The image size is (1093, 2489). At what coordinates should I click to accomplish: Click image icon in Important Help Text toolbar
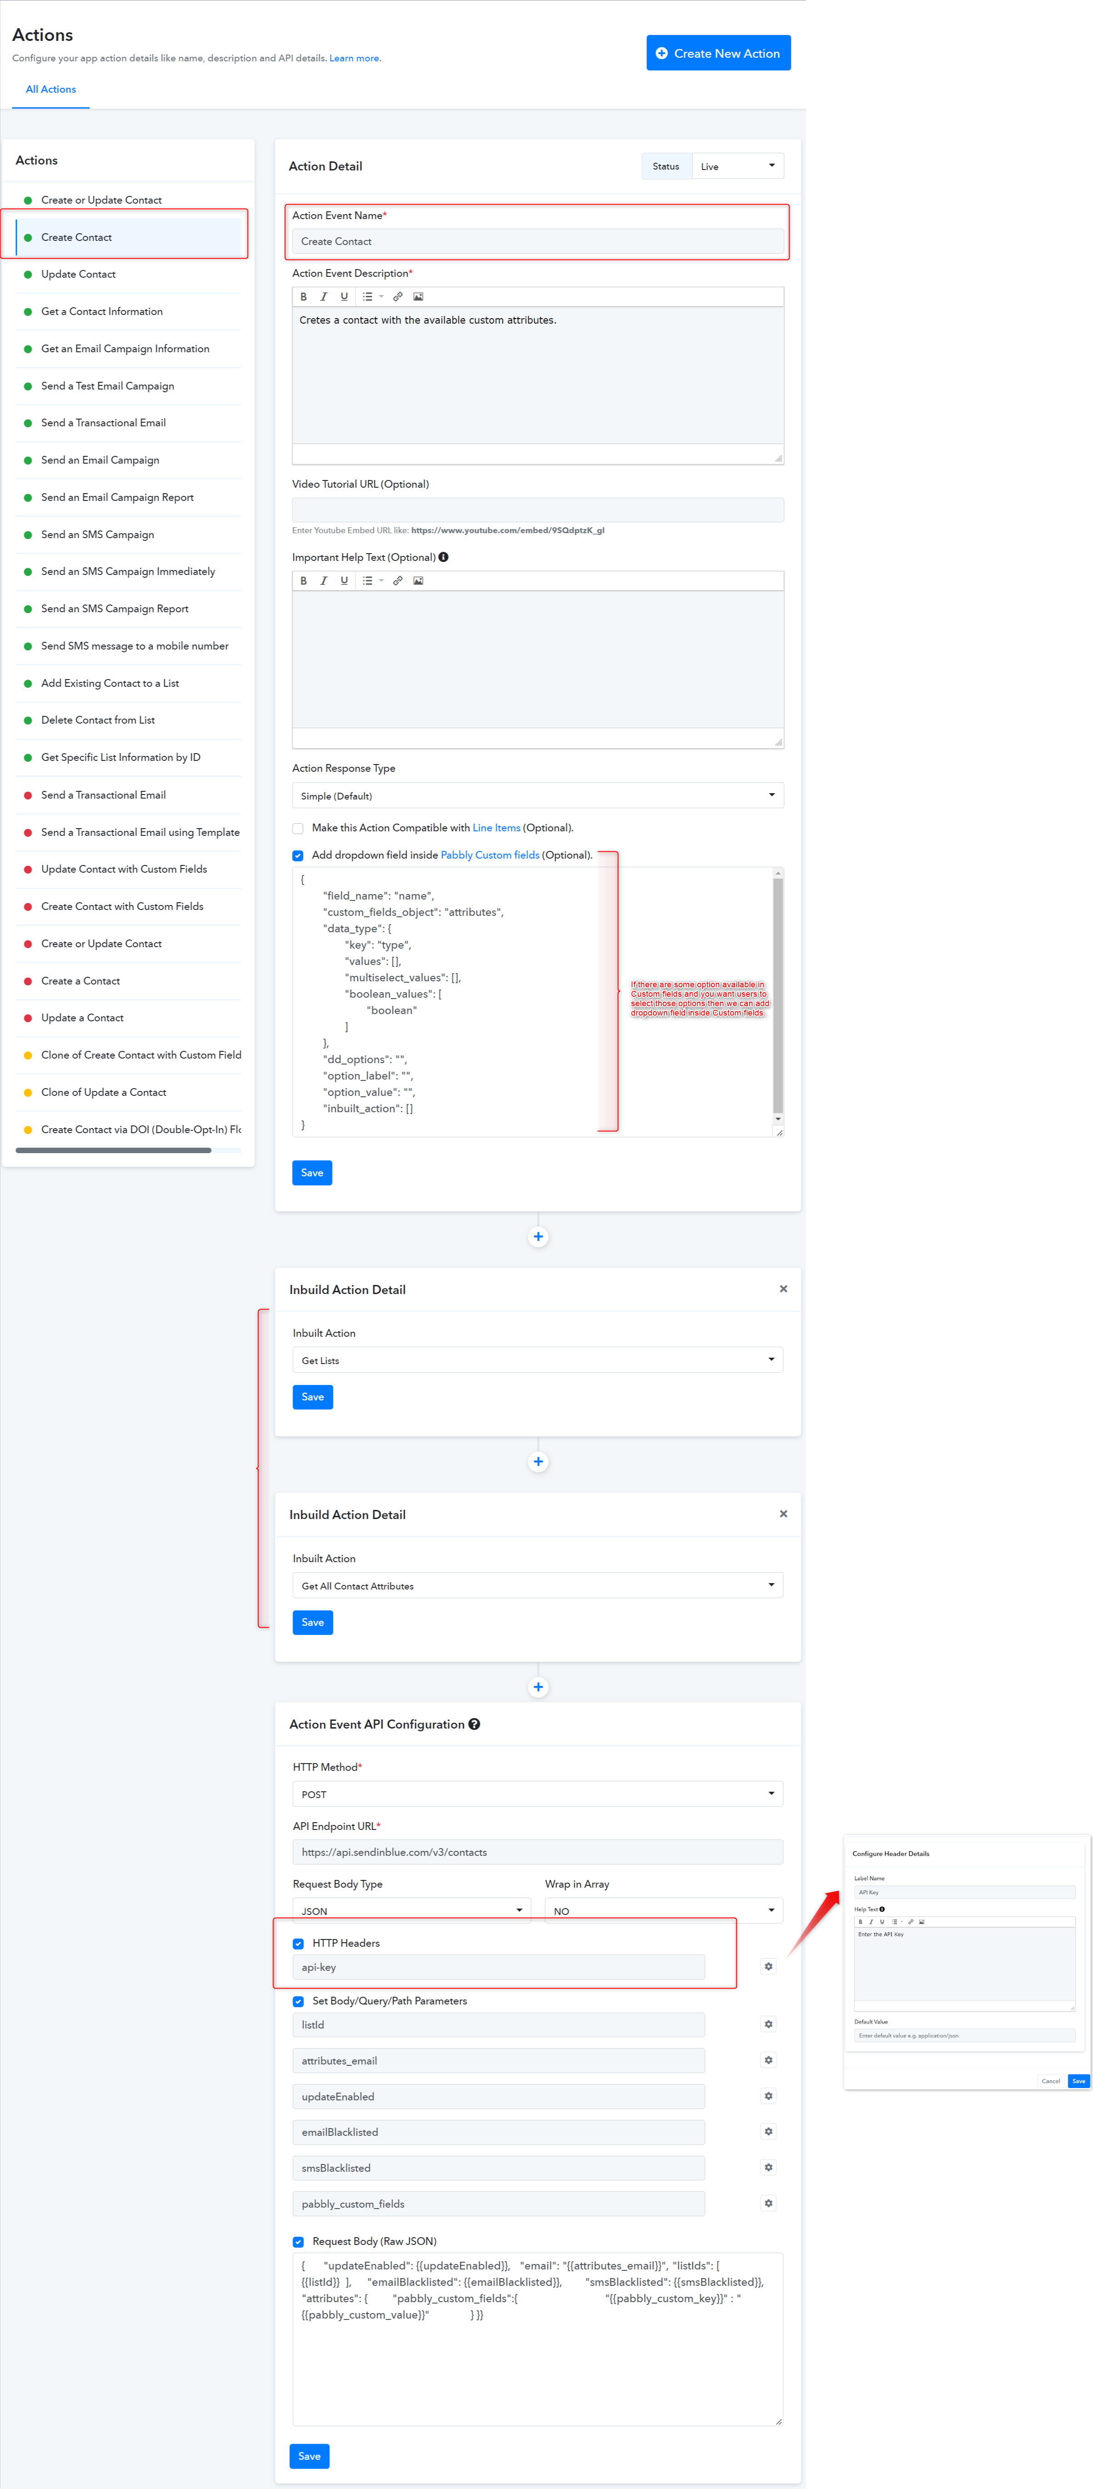point(418,581)
